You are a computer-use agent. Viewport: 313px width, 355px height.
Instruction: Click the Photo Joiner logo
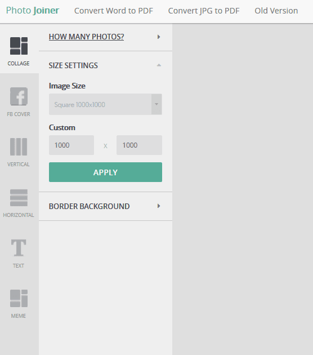(33, 10)
